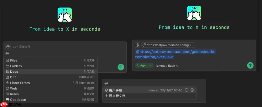Select Files in the mention menu
This screenshot has width=262, height=107.
[51, 60]
